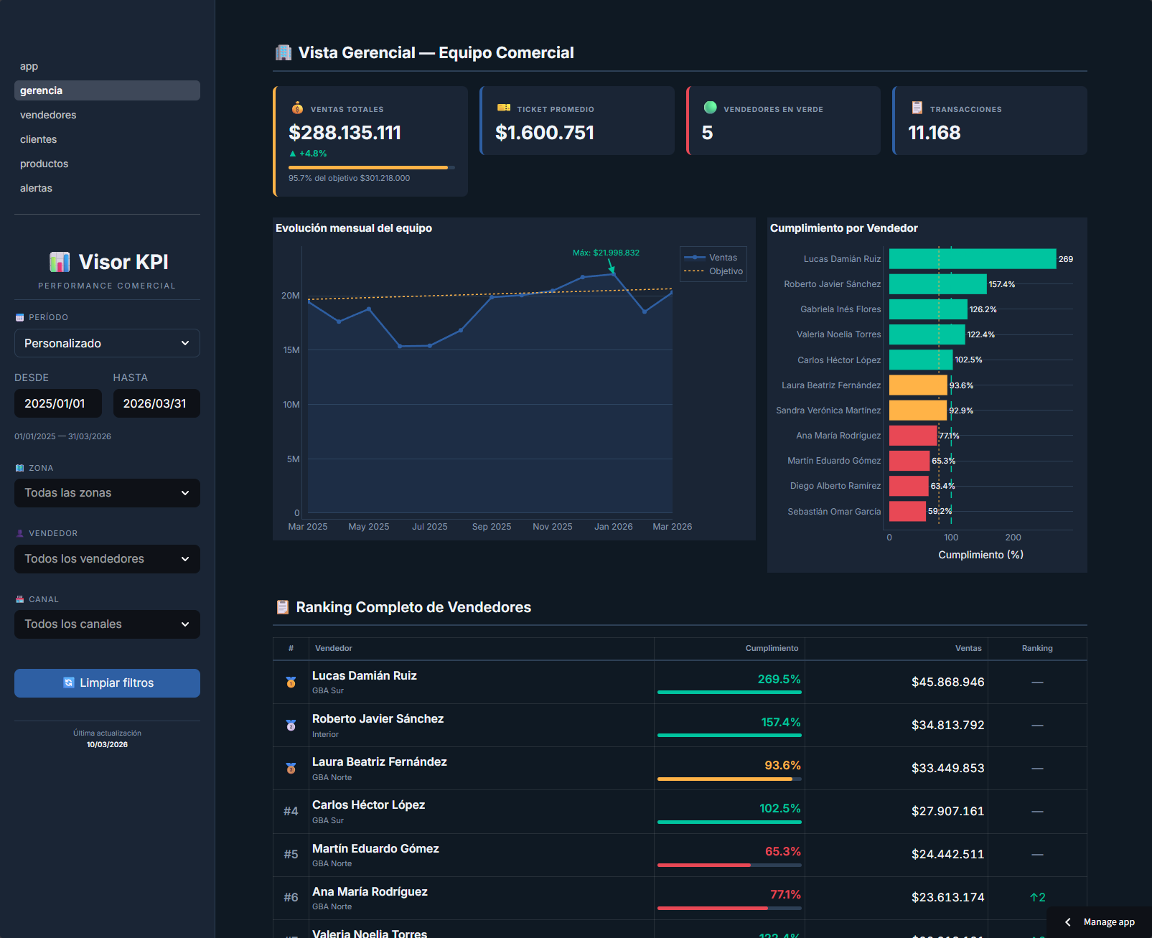Click the calendar icon next to Período label
This screenshot has width=1152, height=938.
pos(20,317)
